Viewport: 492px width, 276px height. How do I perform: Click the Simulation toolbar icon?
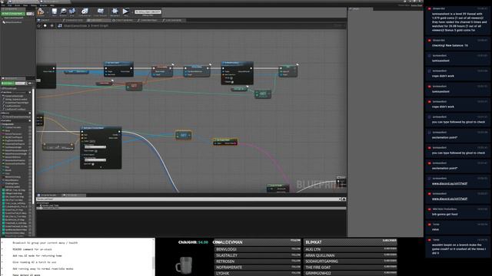point(115,12)
